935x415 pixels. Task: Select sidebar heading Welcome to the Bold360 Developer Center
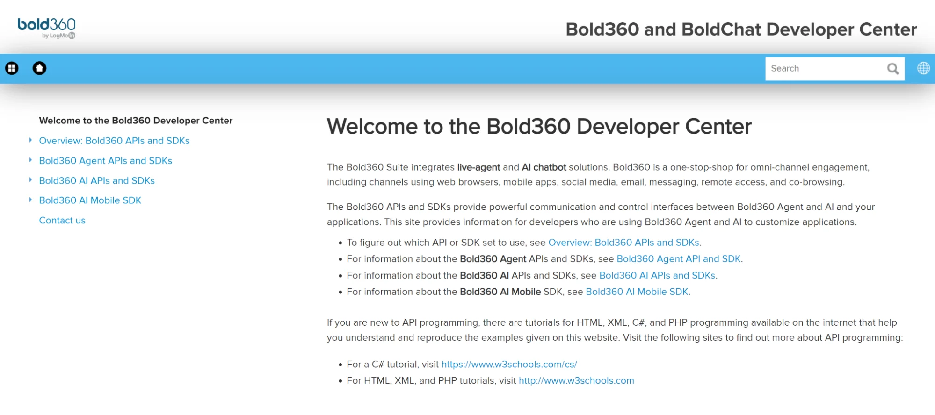136,121
